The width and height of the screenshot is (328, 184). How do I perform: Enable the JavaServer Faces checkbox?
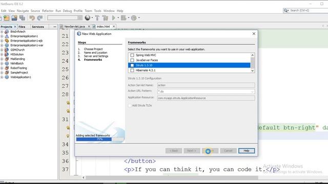pyautogui.click(x=132, y=60)
